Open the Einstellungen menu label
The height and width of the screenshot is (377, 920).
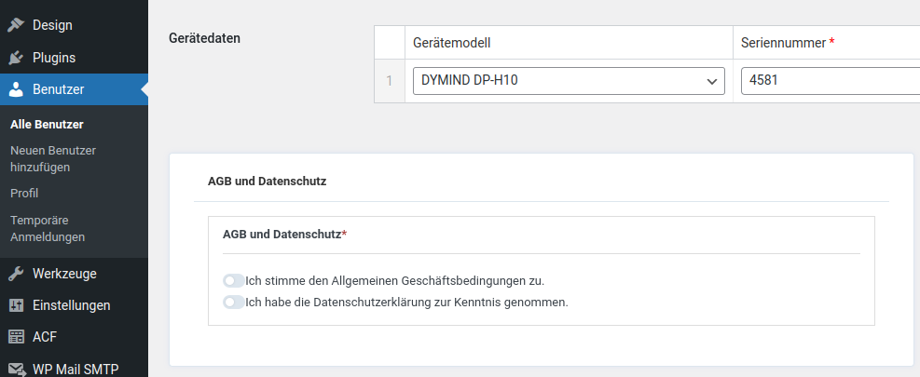[x=72, y=305]
